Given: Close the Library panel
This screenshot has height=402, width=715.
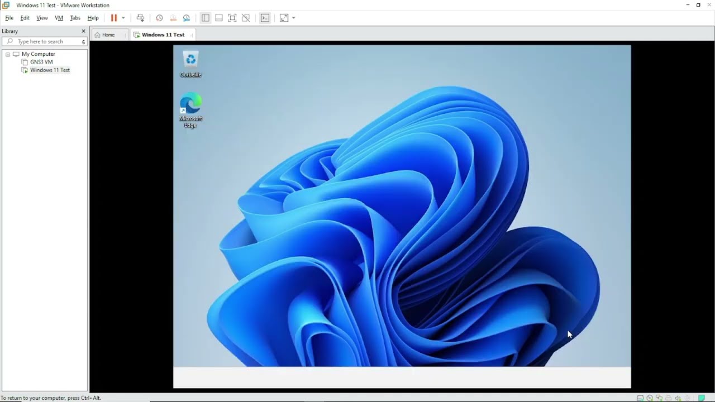Looking at the screenshot, I should pyautogui.click(x=83, y=31).
